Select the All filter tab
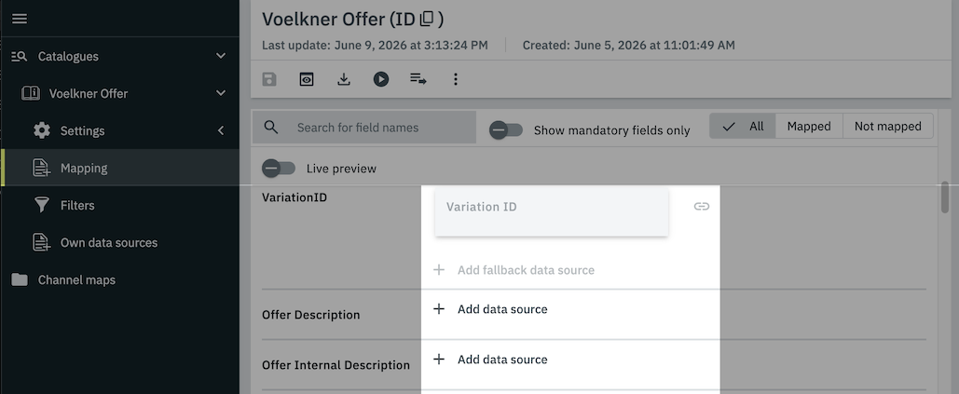This screenshot has height=394, width=959. click(743, 127)
